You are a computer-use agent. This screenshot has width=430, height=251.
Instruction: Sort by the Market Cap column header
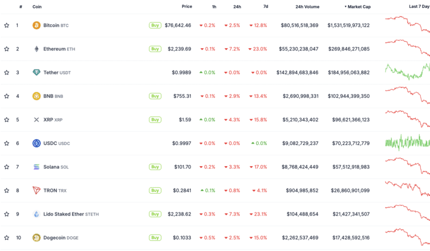click(x=357, y=7)
